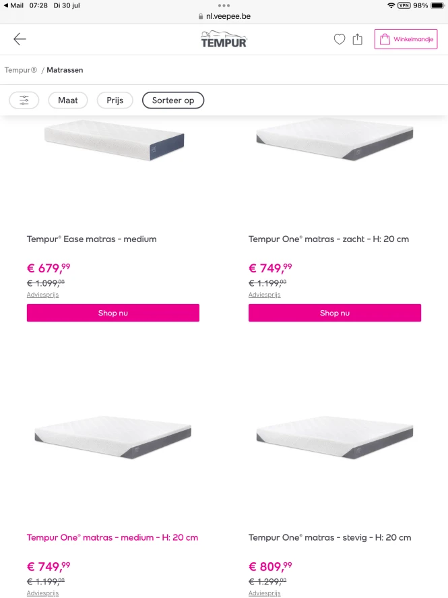Add to favorites with heart icon
Image resolution: width=448 pixels, height=598 pixels.
tap(340, 39)
